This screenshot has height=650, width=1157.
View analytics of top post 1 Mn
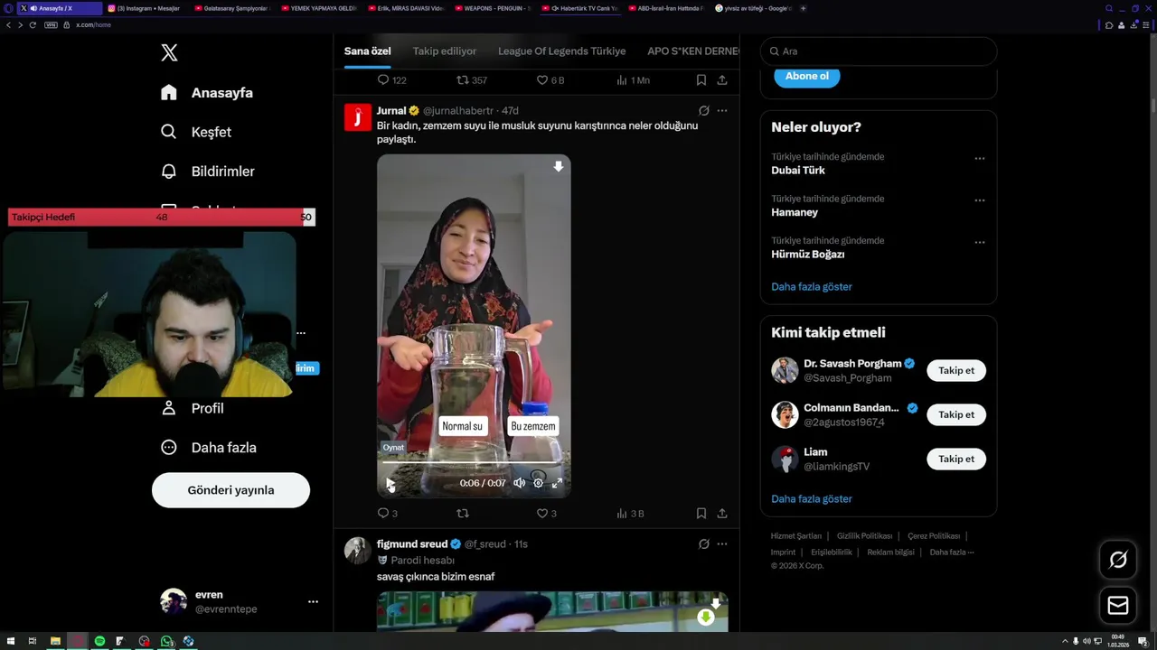click(x=633, y=80)
